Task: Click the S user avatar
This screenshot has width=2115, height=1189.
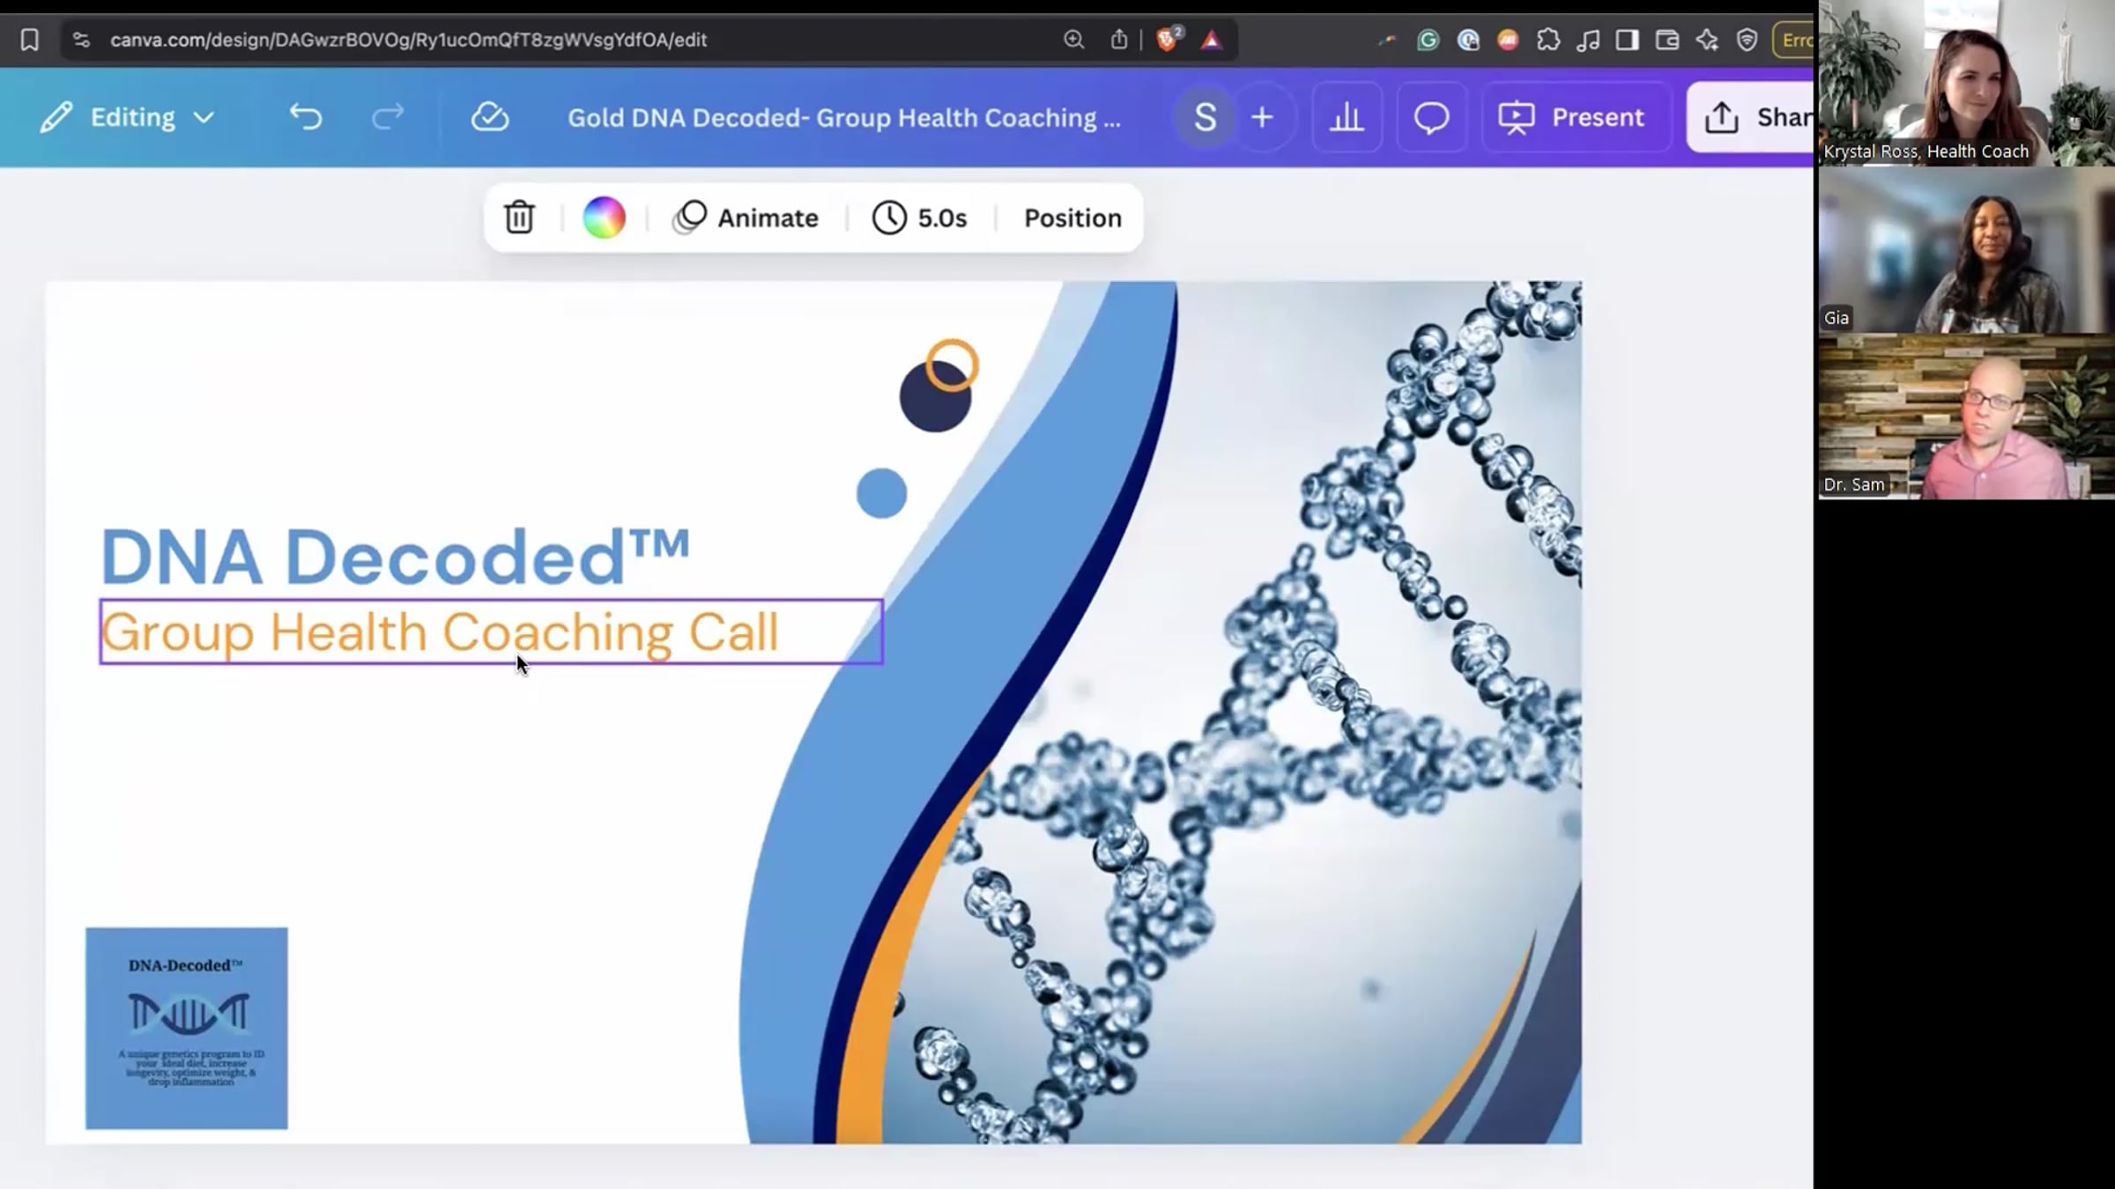Action: click(1205, 117)
